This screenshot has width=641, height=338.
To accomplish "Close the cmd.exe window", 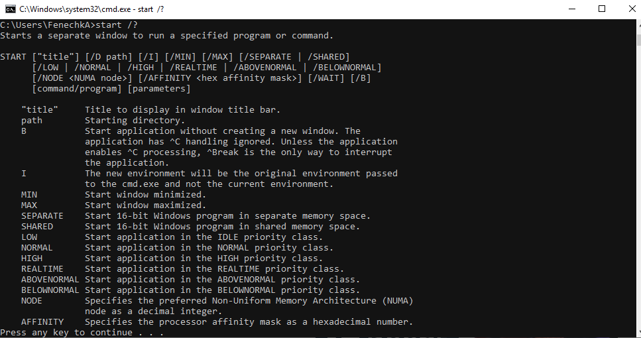I will point(632,9).
